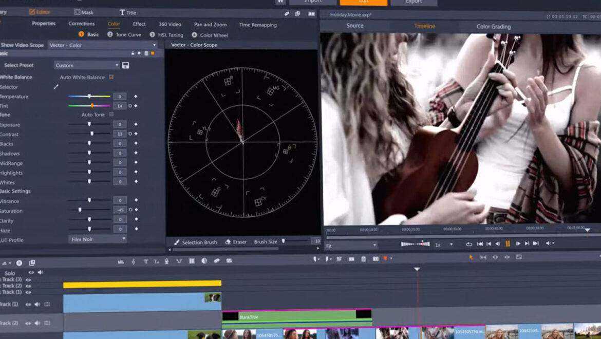Image resolution: width=601 pixels, height=339 pixels.
Task: Open the audio mixer icon above the tracks
Action: click(121, 261)
